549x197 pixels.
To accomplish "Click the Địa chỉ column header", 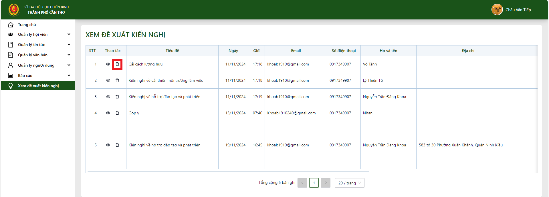I will tap(468, 51).
